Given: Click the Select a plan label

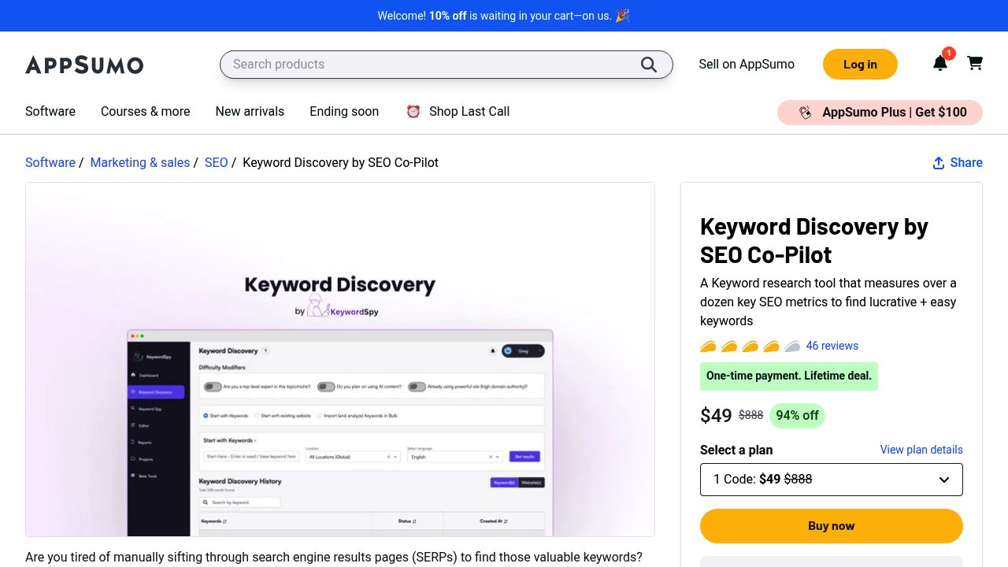Looking at the screenshot, I should point(736,450).
